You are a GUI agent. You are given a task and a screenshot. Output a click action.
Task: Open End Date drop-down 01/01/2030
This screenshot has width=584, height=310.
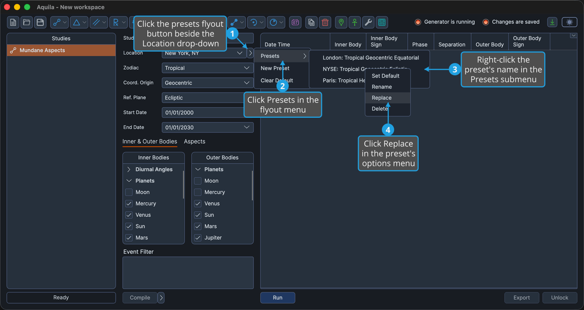[x=207, y=127]
